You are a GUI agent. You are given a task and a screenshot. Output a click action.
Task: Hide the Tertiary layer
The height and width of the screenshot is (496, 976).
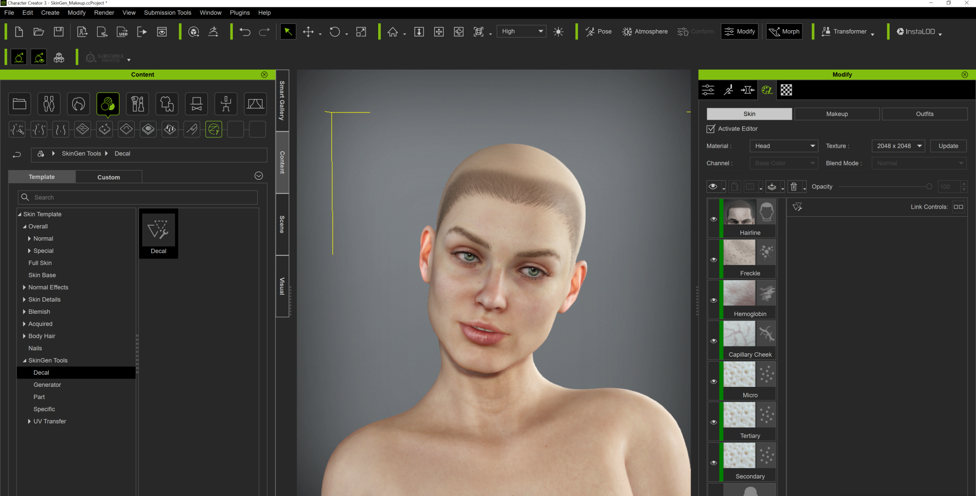(x=713, y=422)
